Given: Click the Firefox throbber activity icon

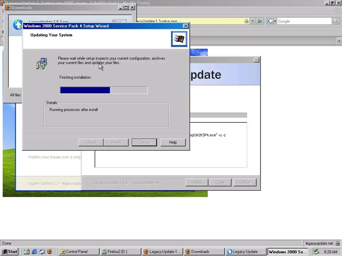Looking at the screenshot, I should tap(338, 10).
